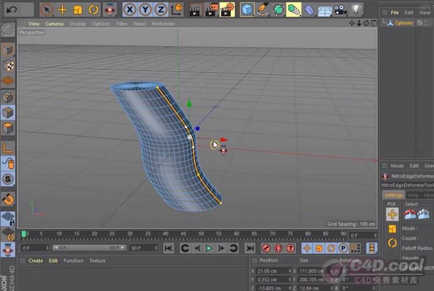Toggle the Z axis lock
The width and height of the screenshot is (434, 291).
click(x=161, y=10)
